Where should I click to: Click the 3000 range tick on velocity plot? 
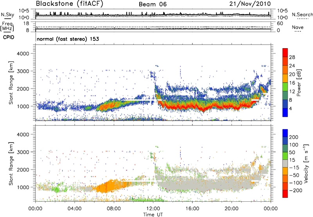point(23,152)
